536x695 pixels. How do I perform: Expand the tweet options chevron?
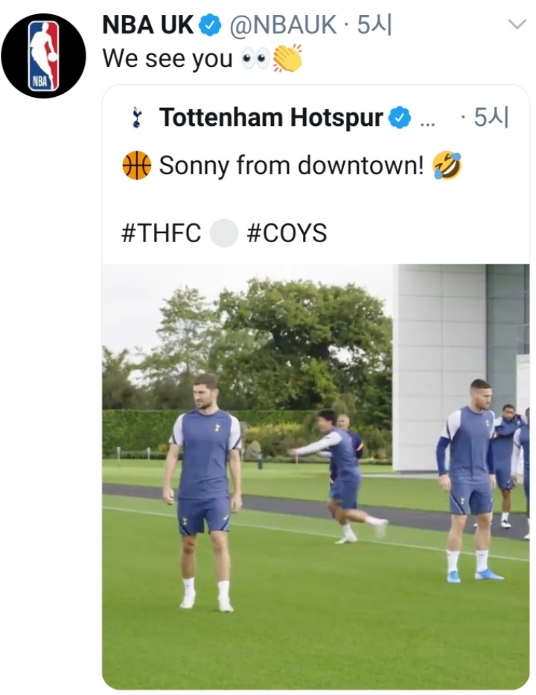click(x=516, y=25)
